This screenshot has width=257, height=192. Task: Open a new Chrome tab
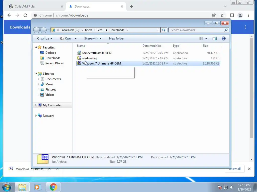click(132, 6)
